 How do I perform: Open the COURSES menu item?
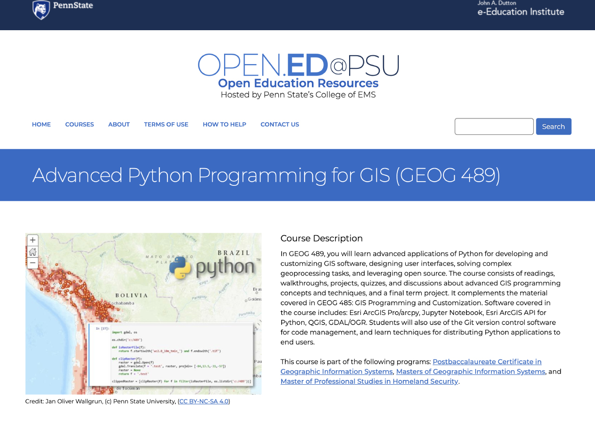(79, 125)
